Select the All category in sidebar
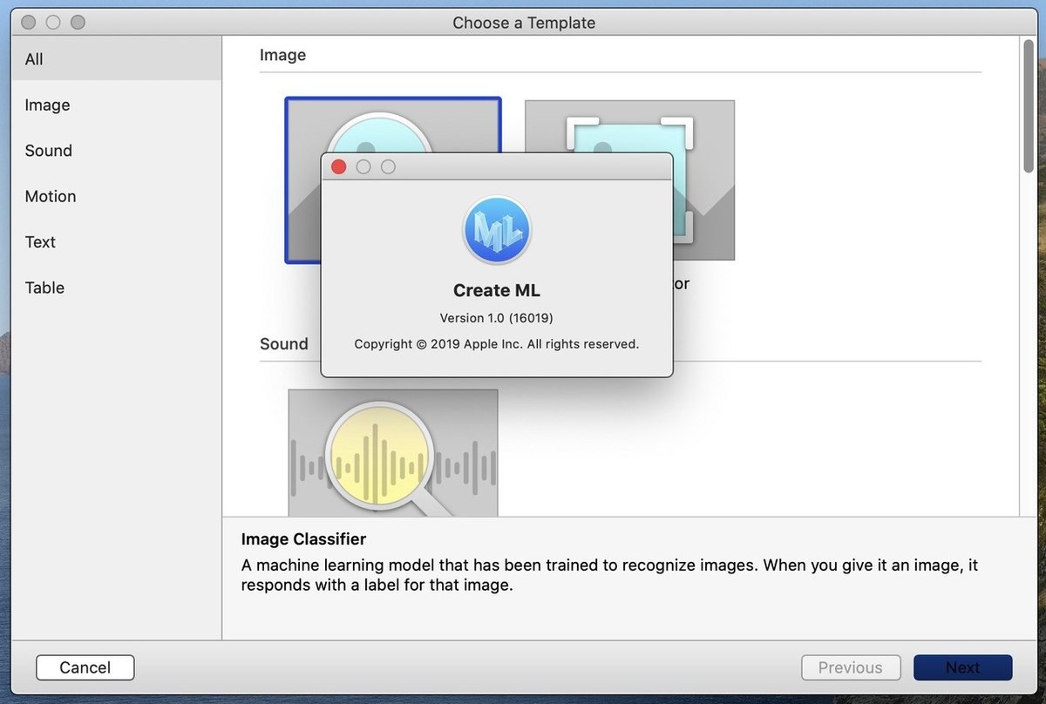The height and width of the screenshot is (704, 1046). pyautogui.click(x=117, y=59)
